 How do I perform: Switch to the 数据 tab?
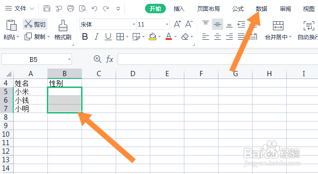point(262,9)
